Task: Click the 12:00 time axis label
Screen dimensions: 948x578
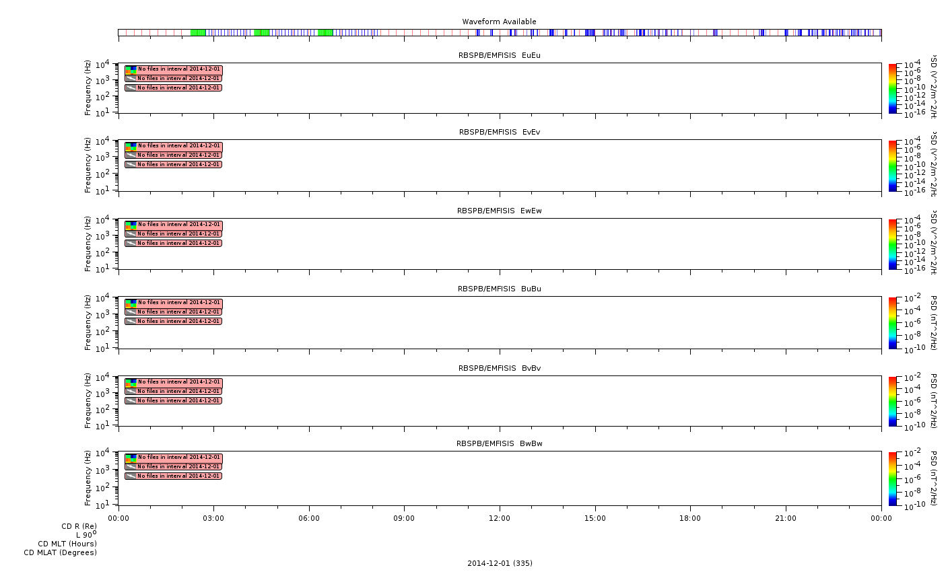Action: [500, 518]
